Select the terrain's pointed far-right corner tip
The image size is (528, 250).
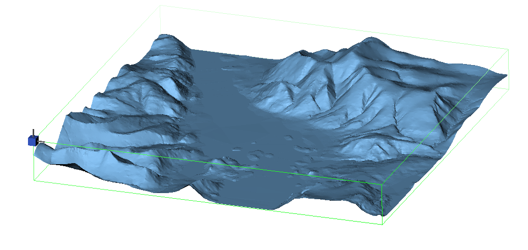pyautogui.click(x=506, y=75)
